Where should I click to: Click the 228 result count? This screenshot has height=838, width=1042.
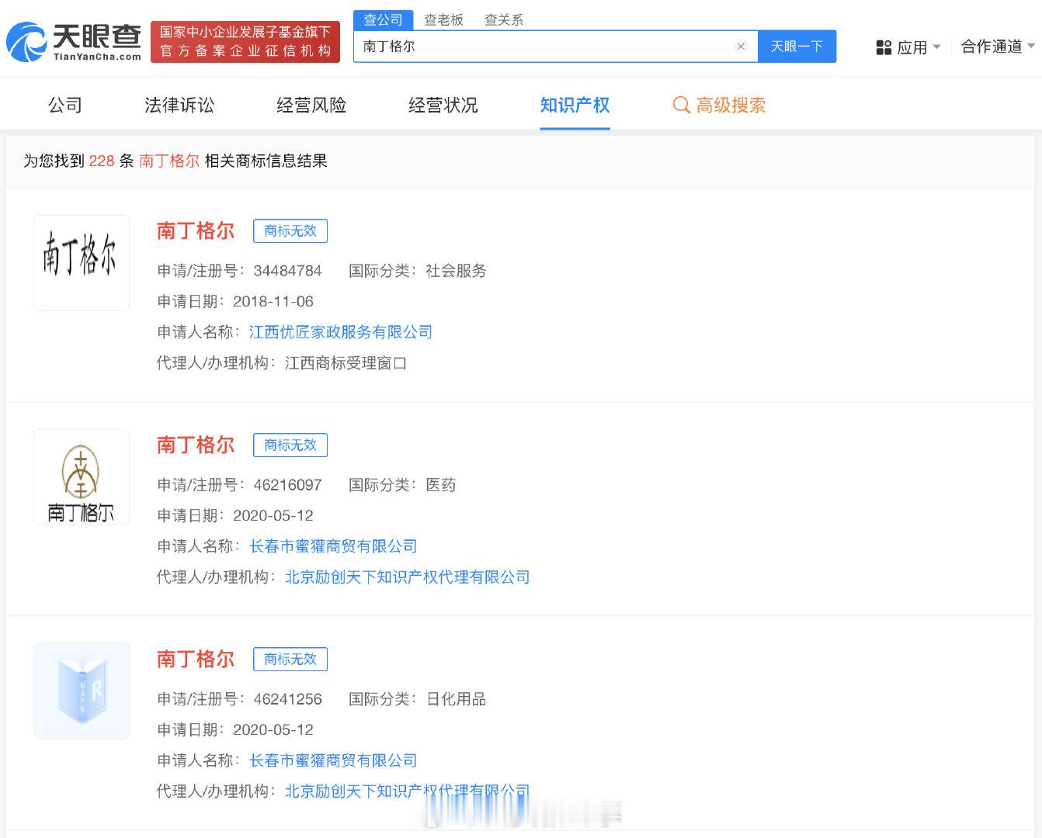tap(102, 161)
